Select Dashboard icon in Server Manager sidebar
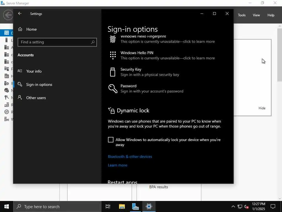282x212 pixels. click(7, 33)
